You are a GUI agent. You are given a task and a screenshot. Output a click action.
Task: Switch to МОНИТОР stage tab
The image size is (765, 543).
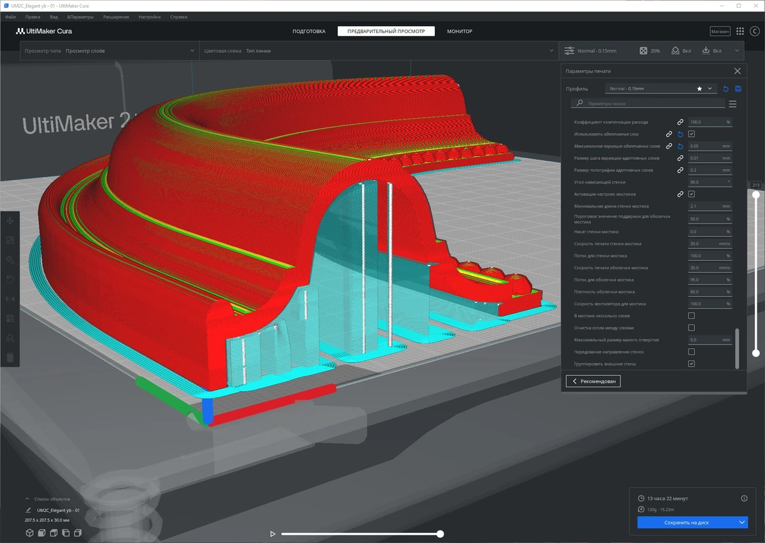click(x=460, y=31)
